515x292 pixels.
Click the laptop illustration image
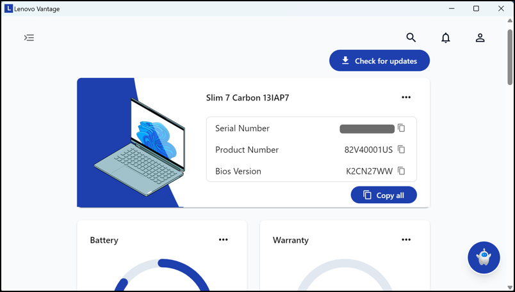point(140,147)
